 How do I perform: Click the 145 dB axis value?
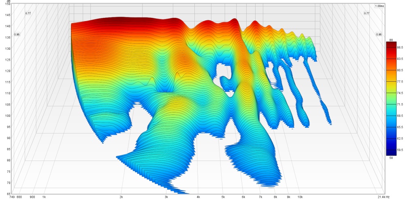8,15
